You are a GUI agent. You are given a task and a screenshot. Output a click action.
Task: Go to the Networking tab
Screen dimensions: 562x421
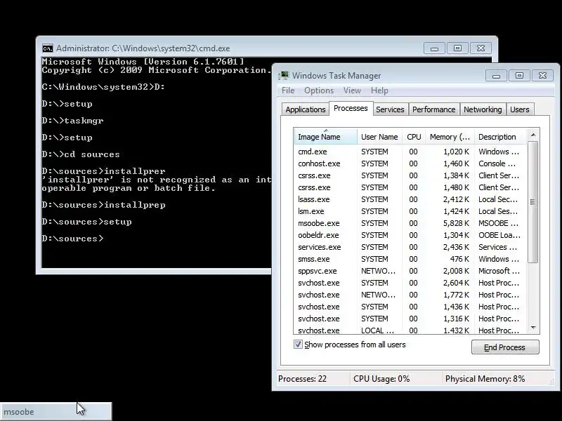coord(483,109)
